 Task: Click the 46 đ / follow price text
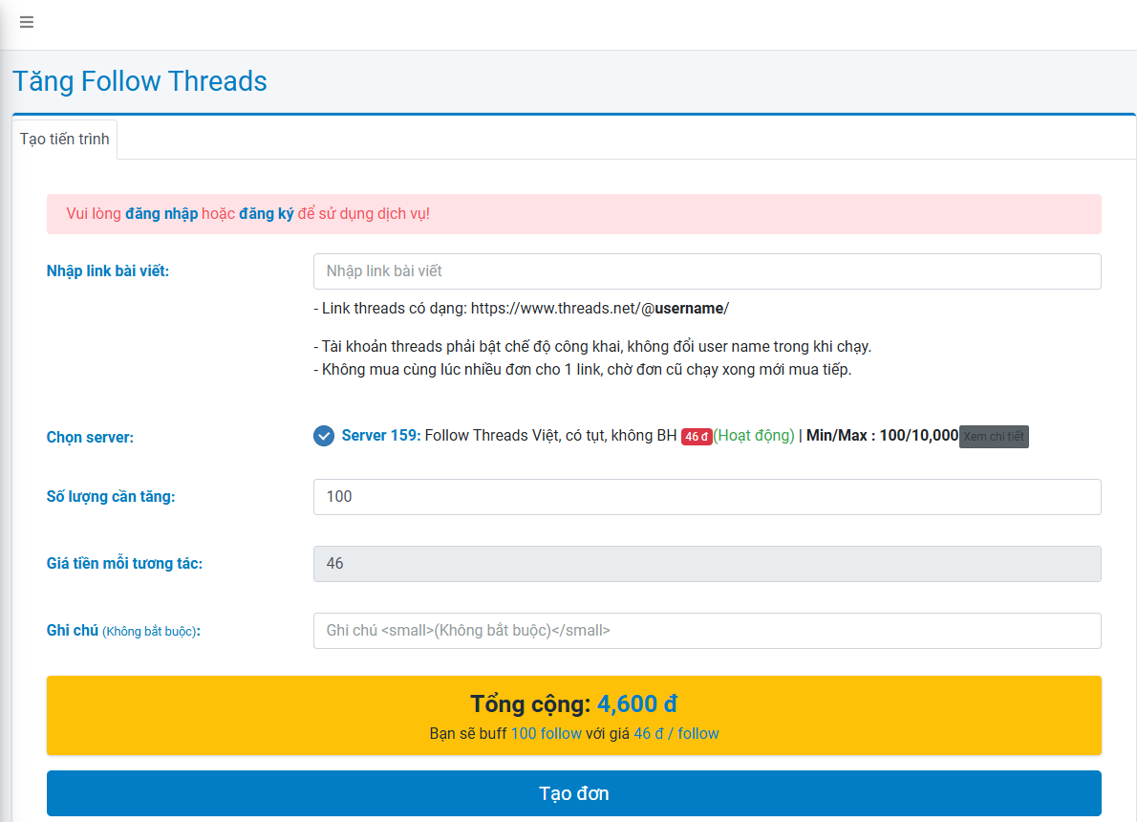point(676,734)
